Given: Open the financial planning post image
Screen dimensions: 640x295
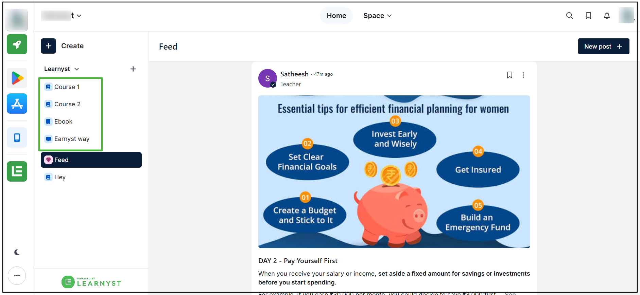Looking at the screenshot, I should (x=394, y=172).
